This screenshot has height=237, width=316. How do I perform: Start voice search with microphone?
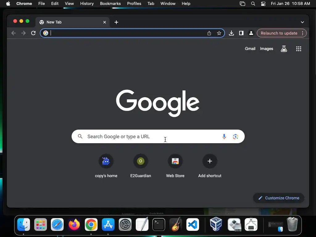pyautogui.click(x=224, y=136)
